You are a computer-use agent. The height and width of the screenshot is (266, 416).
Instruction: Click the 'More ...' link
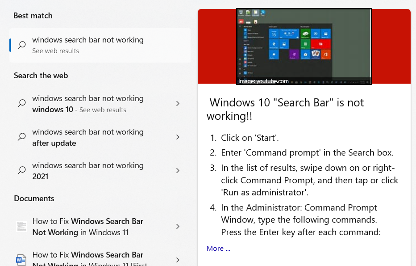pyautogui.click(x=218, y=249)
